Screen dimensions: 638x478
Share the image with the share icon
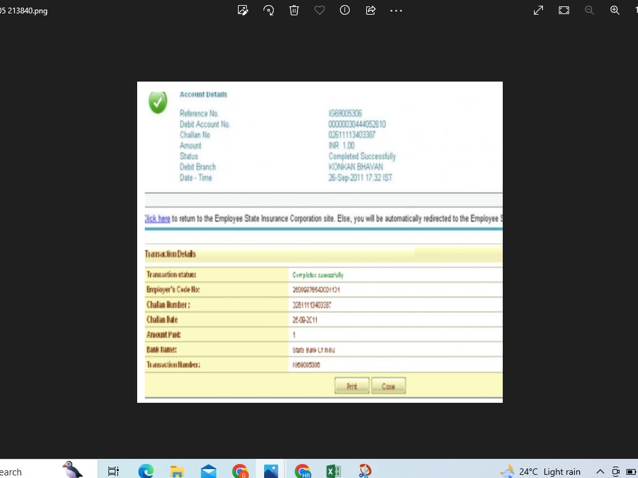[x=370, y=10]
